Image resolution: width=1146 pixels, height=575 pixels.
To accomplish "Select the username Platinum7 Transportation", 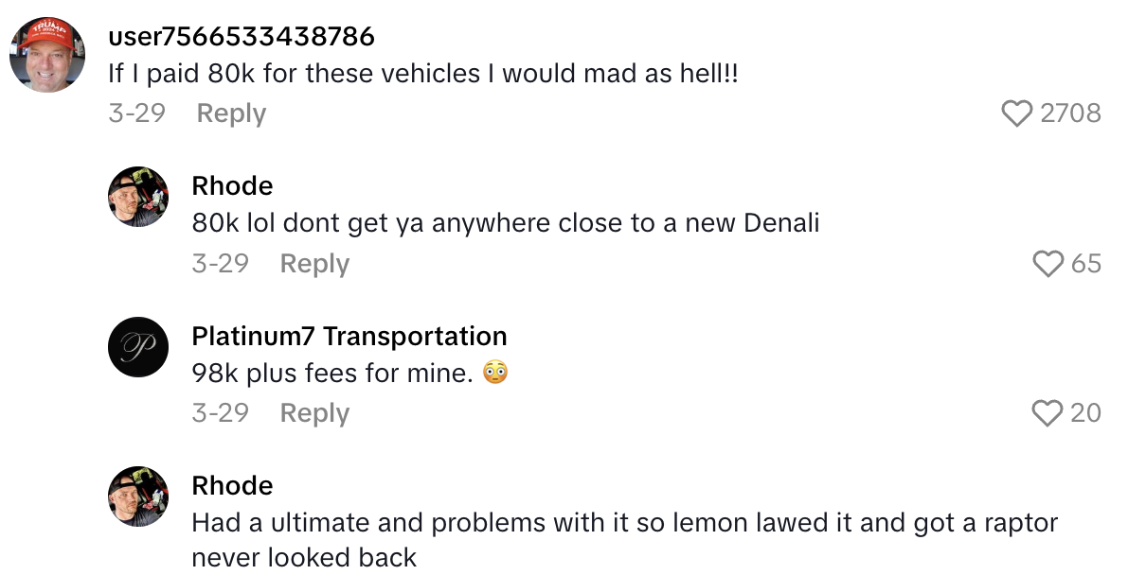I will pyautogui.click(x=349, y=336).
